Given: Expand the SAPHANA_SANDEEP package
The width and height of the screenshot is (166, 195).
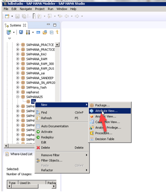Looking at the screenshot, I should pyautogui.click(x=18, y=78).
